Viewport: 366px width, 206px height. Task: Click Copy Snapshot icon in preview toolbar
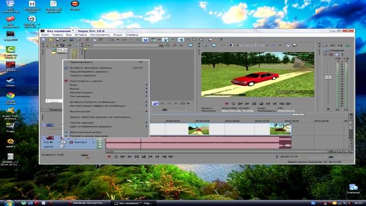287,45
